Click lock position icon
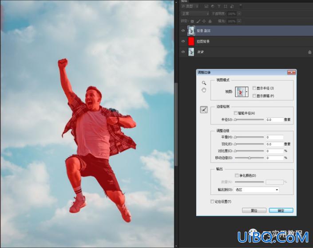The image size is (313, 248). (x=204, y=21)
